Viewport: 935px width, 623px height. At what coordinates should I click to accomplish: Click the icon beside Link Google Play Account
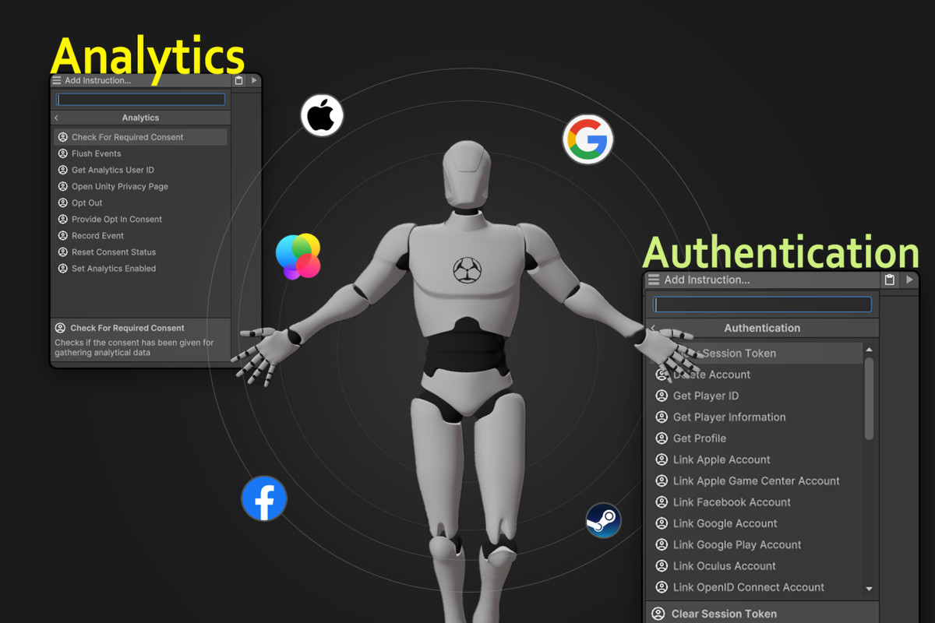click(x=662, y=544)
